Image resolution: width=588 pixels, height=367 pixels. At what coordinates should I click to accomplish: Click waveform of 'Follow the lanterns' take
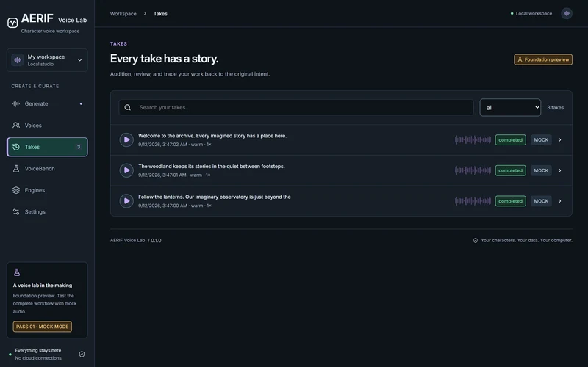coord(473,201)
